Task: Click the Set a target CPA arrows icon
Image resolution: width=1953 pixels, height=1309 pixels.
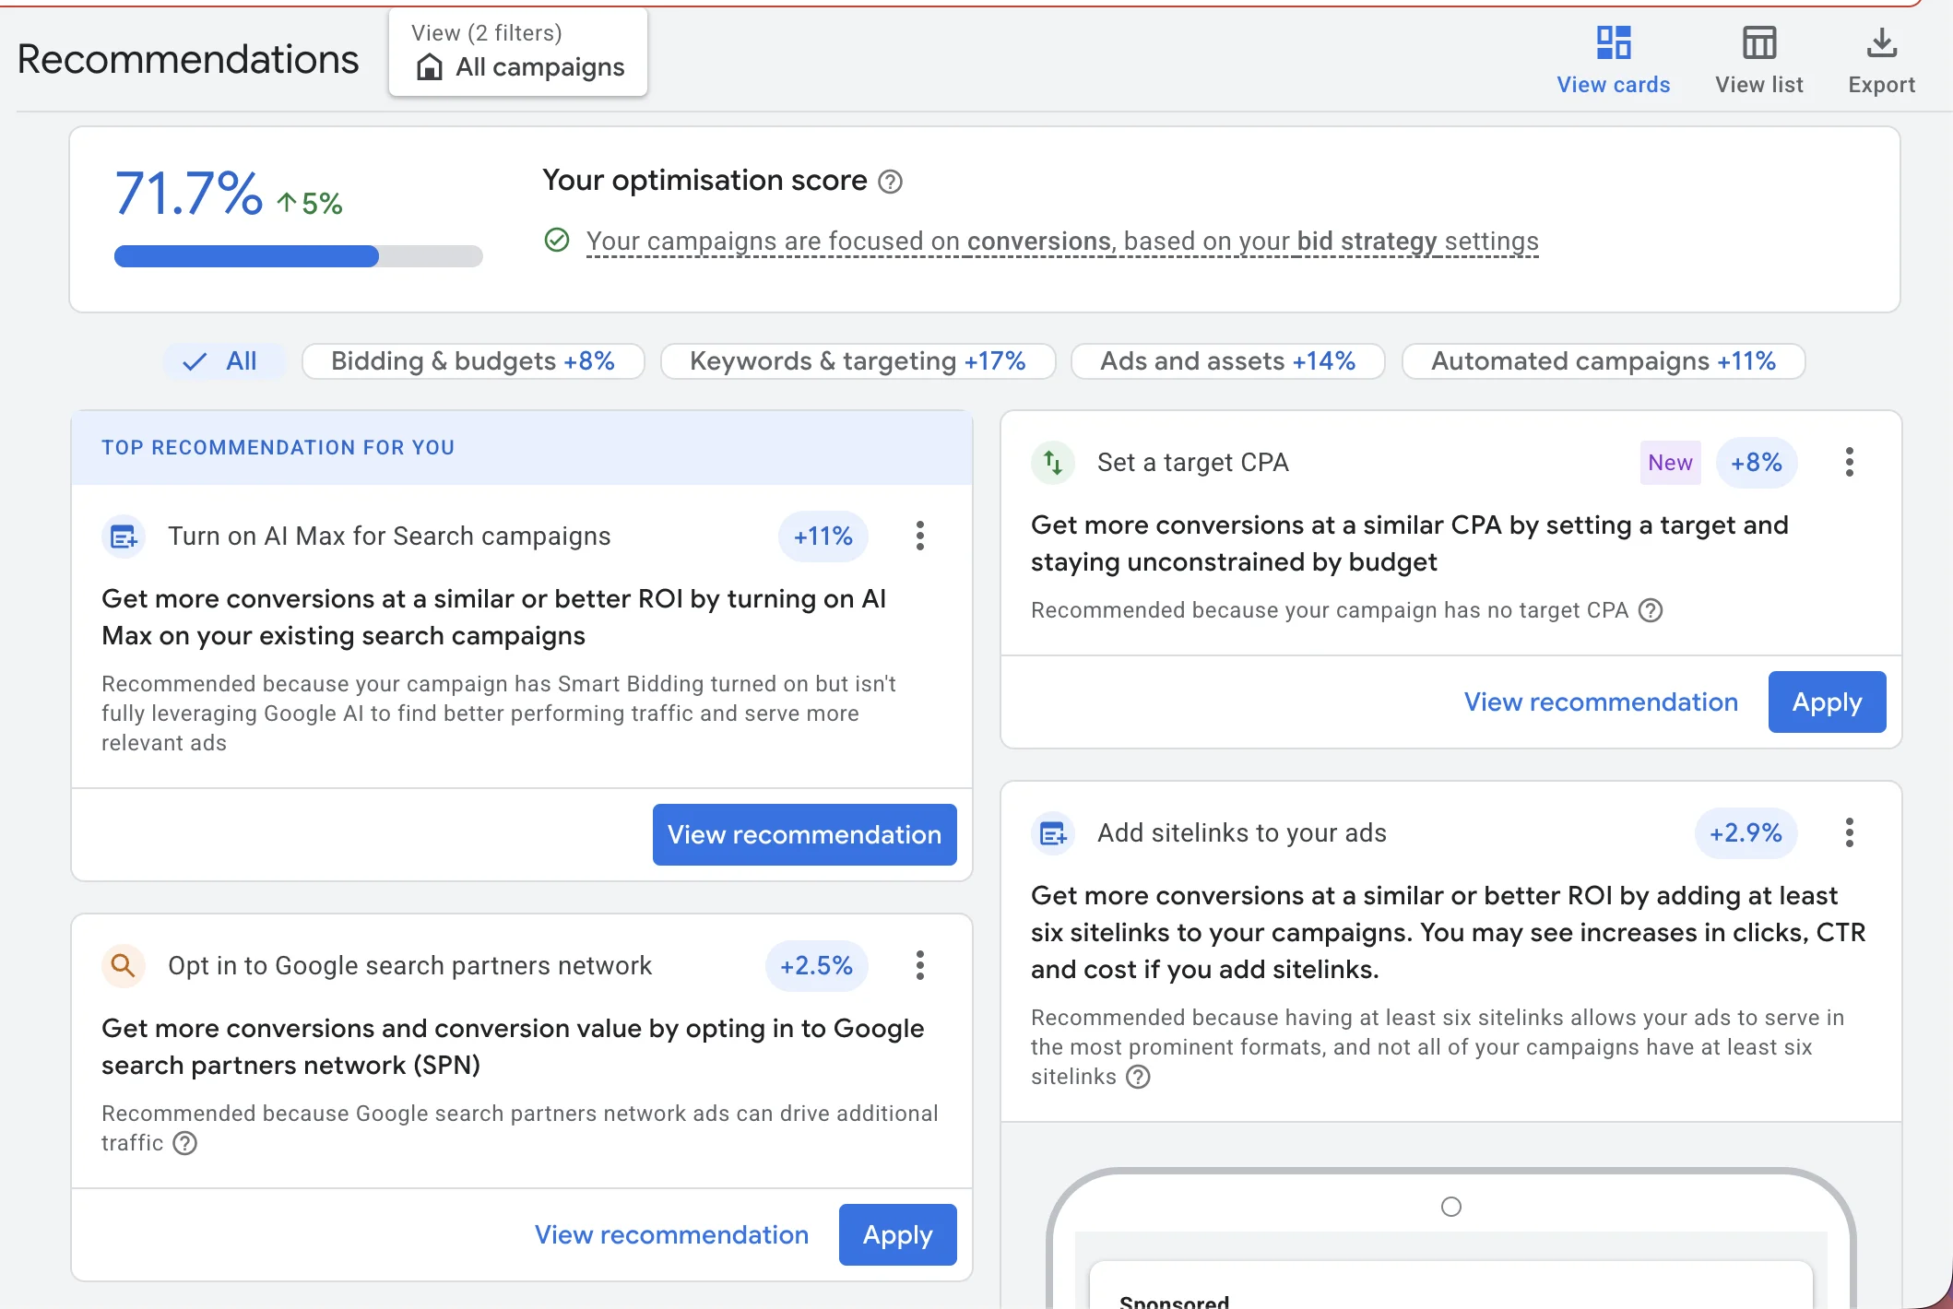Action: (x=1053, y=462)
